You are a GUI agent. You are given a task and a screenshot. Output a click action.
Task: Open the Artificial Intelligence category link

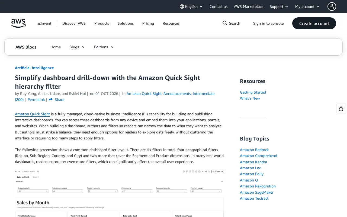[x=34, y=68]
